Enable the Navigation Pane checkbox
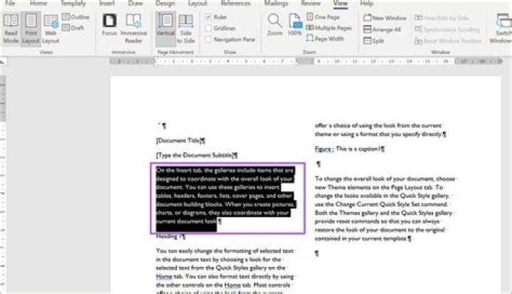The width and height of the screenshot is (512, 294). 230,39
